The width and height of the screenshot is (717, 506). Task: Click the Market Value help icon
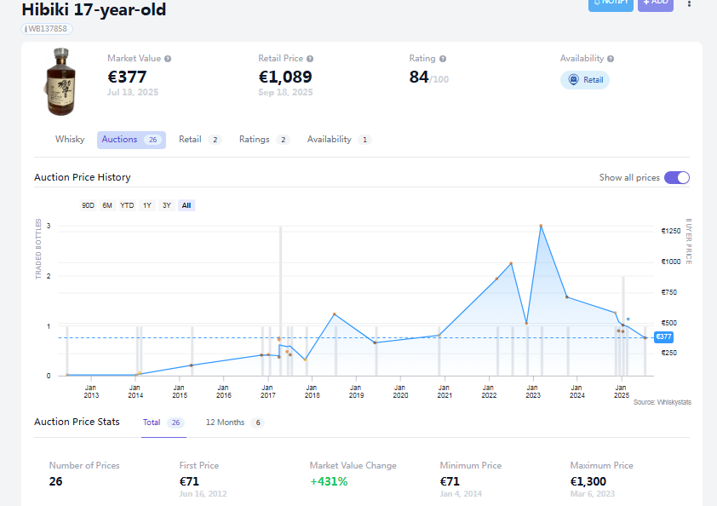tap(168, 59)
